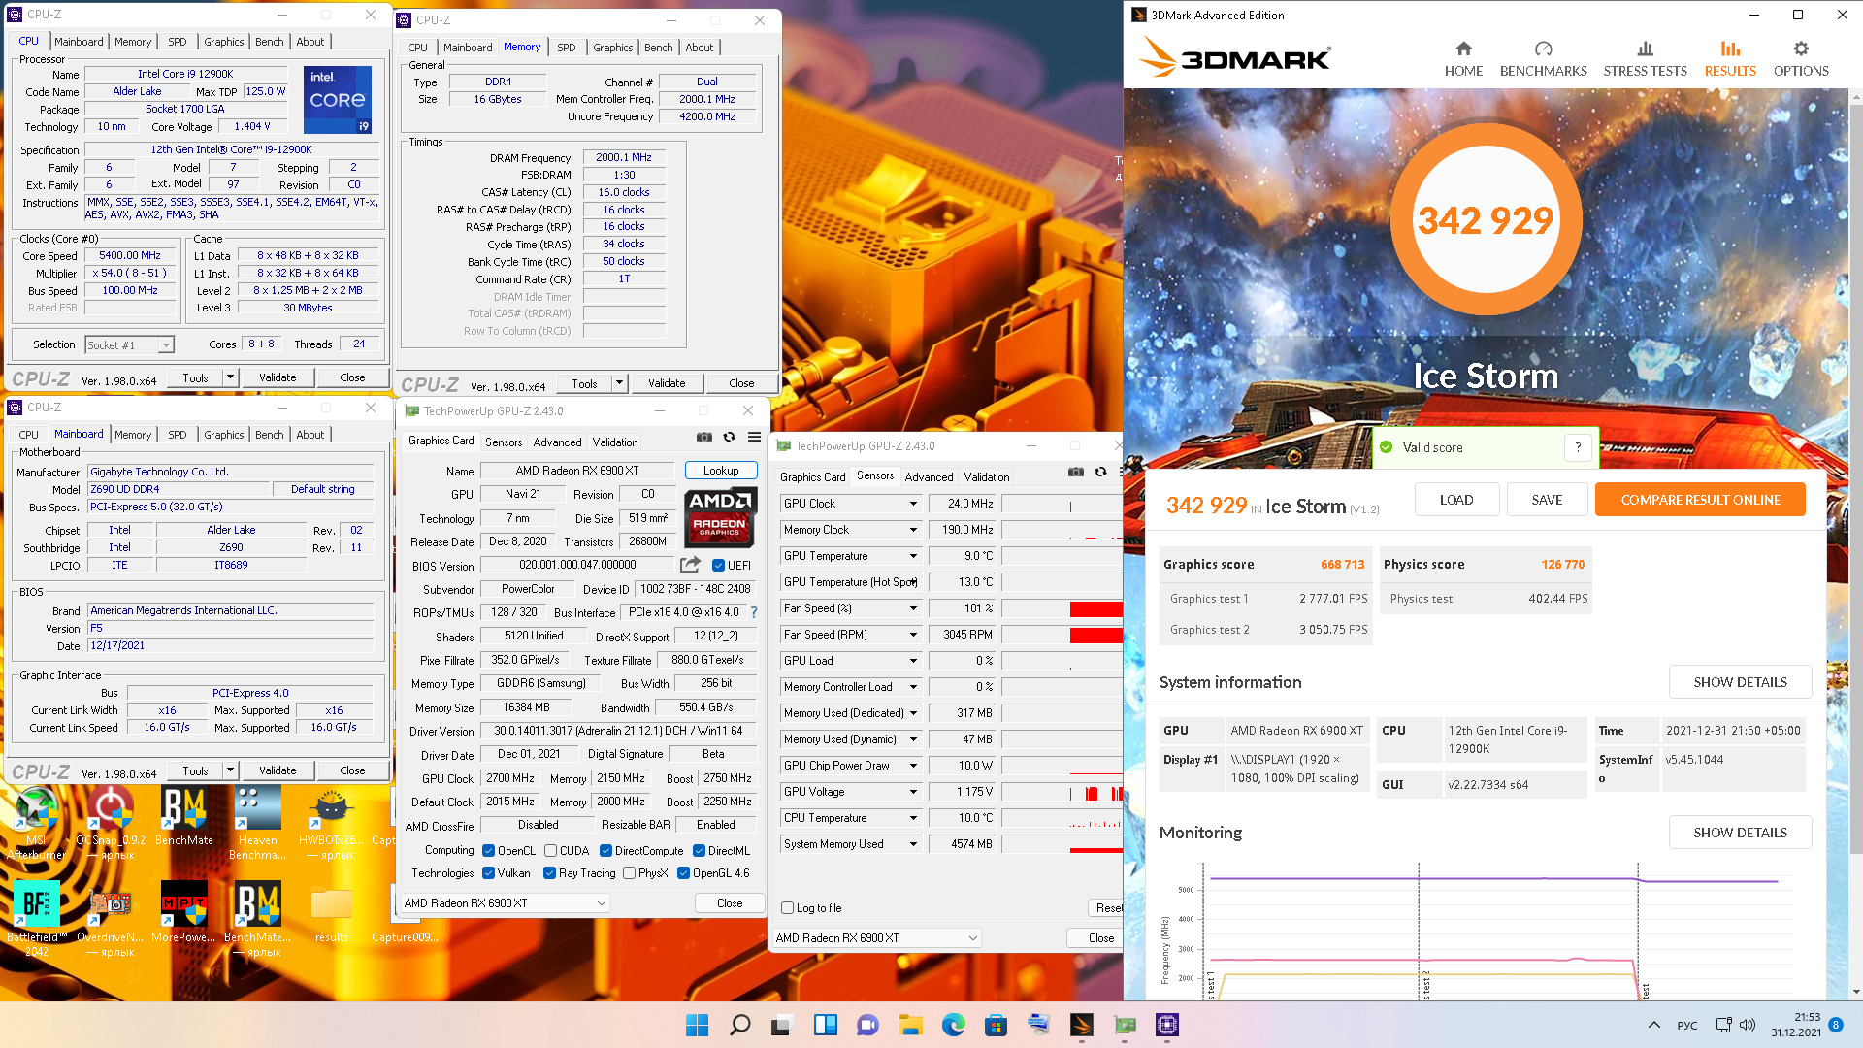This screenshot has height=1048, width=1863.
Task: Click refresh icon in GPU-Z Sensors window
Action: coord(1100,472)
